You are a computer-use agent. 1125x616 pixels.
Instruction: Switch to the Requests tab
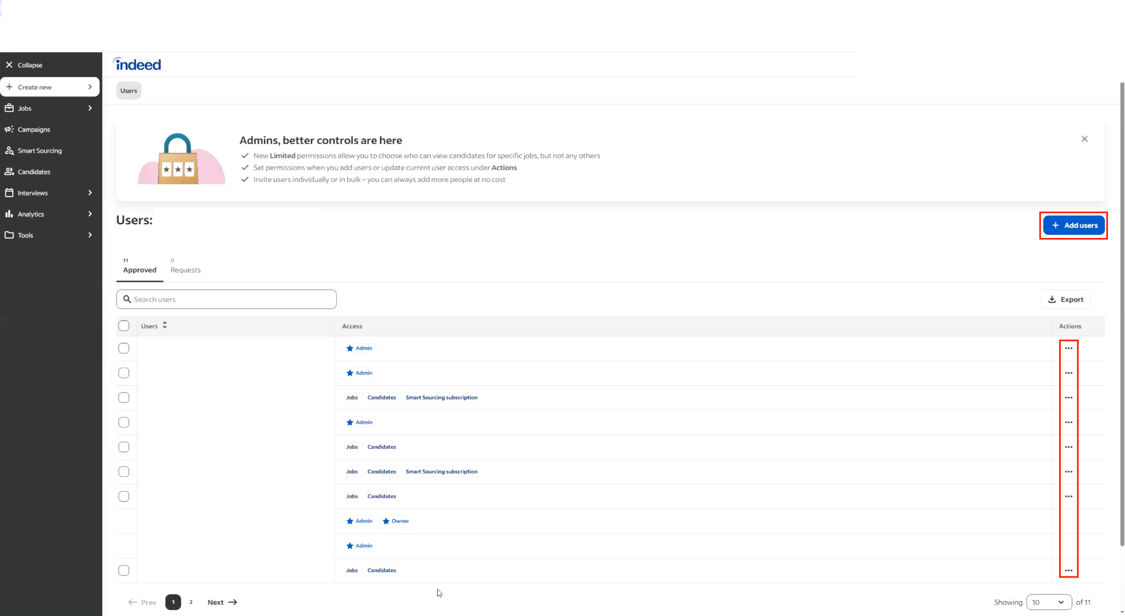[x=185, y=270]
